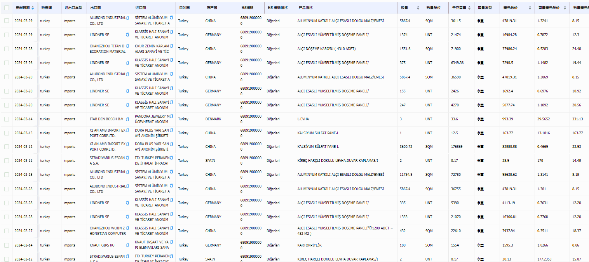589x262 pixels.
Task: Click the L.EVHA product description cell
Action: click(x=303, y=119)
